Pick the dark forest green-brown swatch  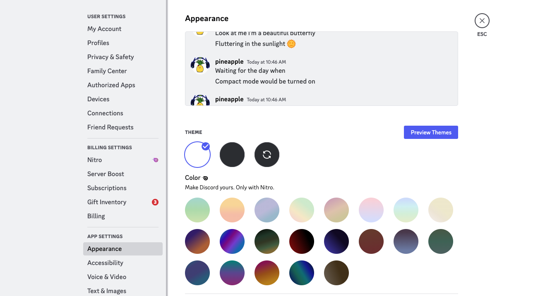(x=267, y=241)
